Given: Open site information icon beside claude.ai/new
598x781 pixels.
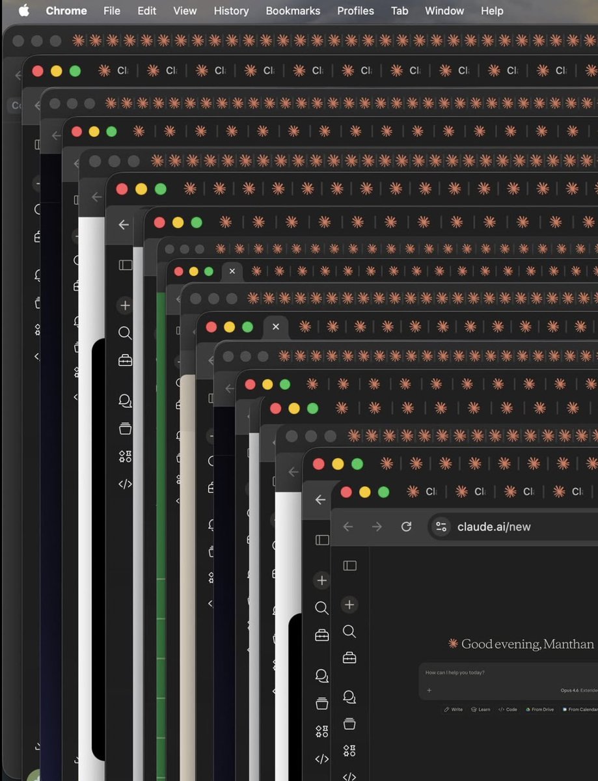Looking at the screenshot, I should click(441, 527).
